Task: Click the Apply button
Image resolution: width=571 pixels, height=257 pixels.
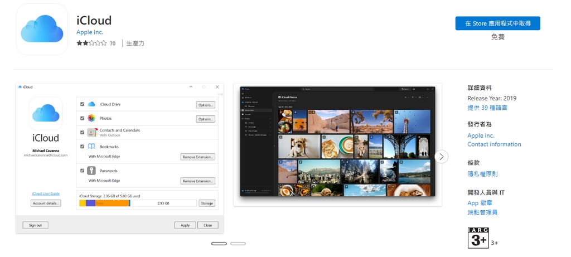Action: click(x=185, y=225)
